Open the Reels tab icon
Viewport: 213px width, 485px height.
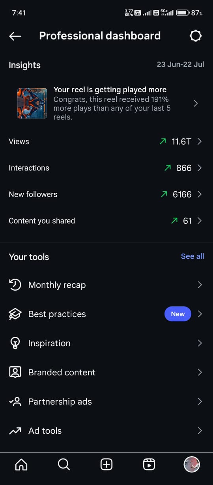click(149, 464)
